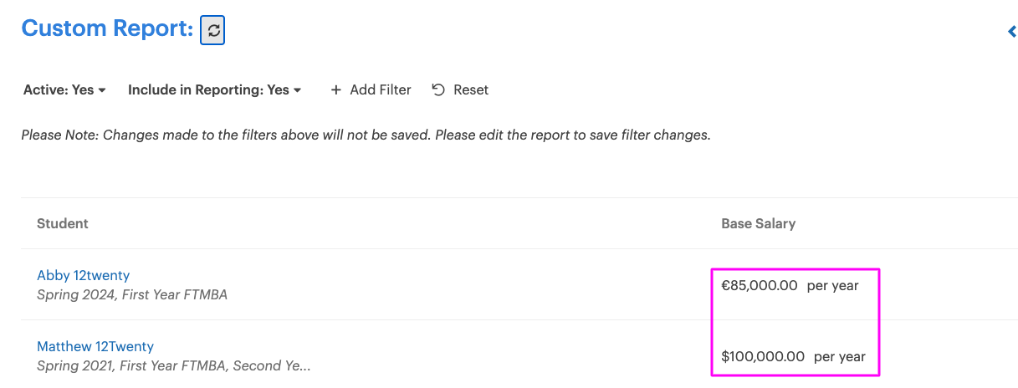Image resolution: width=1018 pixels, height=388 pixels.
Task: Sort by the Base Salary column header
Action: (758, 223)
